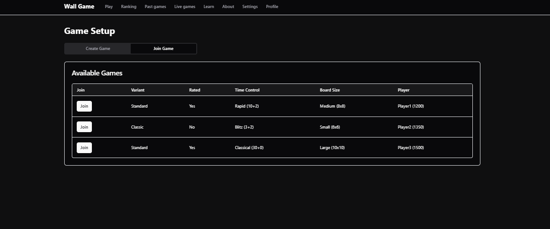Click the Board Size column header
Image resolution: width=550 pixels, height=229 pixels.
click(x=330, y=90)
